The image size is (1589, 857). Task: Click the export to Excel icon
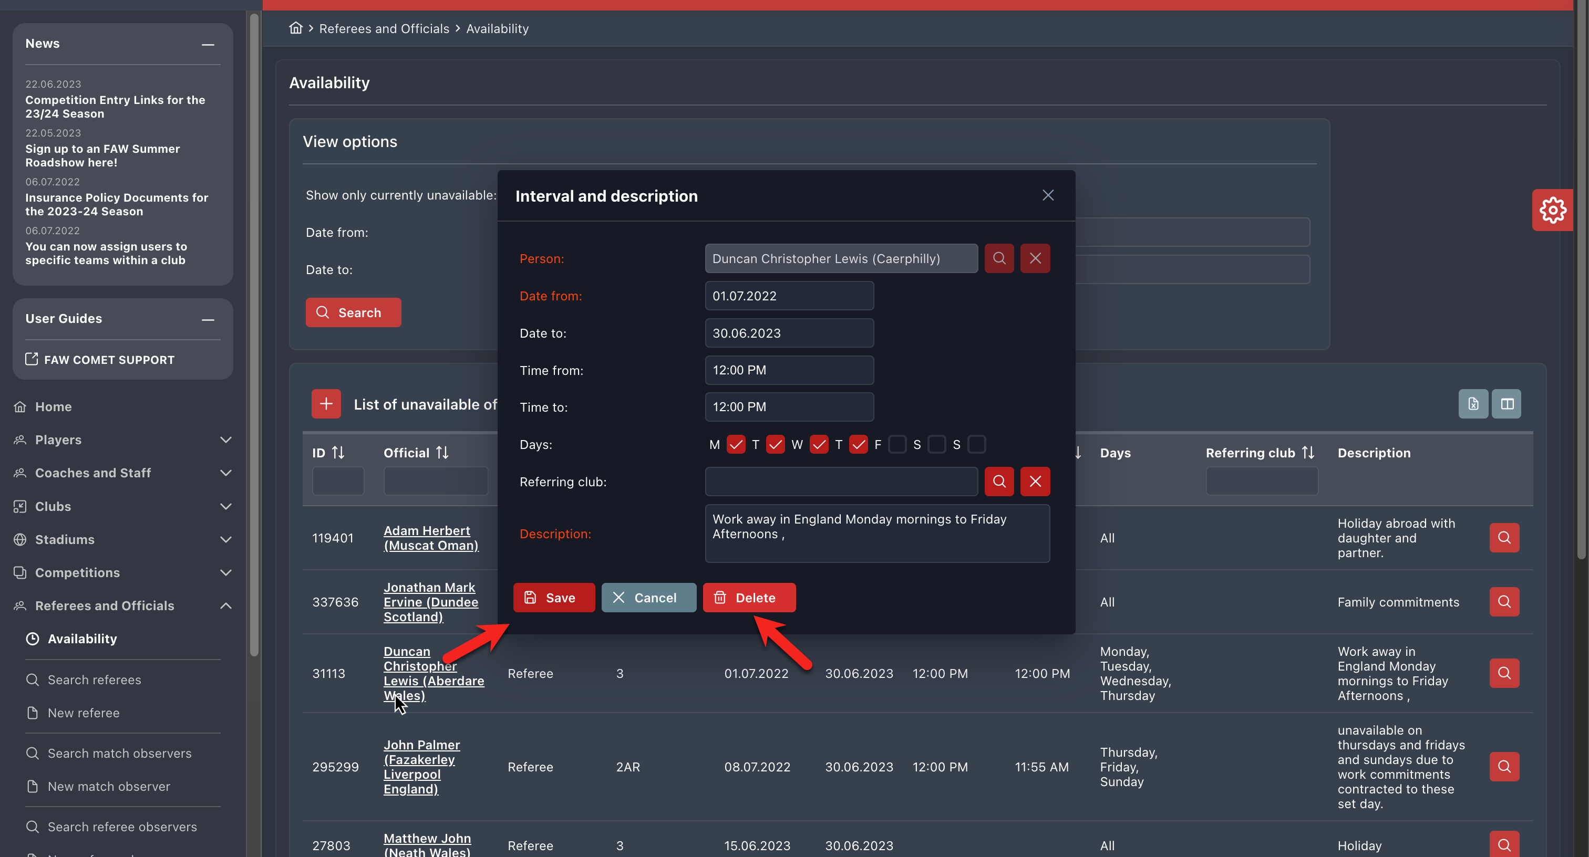(1472, 404)
